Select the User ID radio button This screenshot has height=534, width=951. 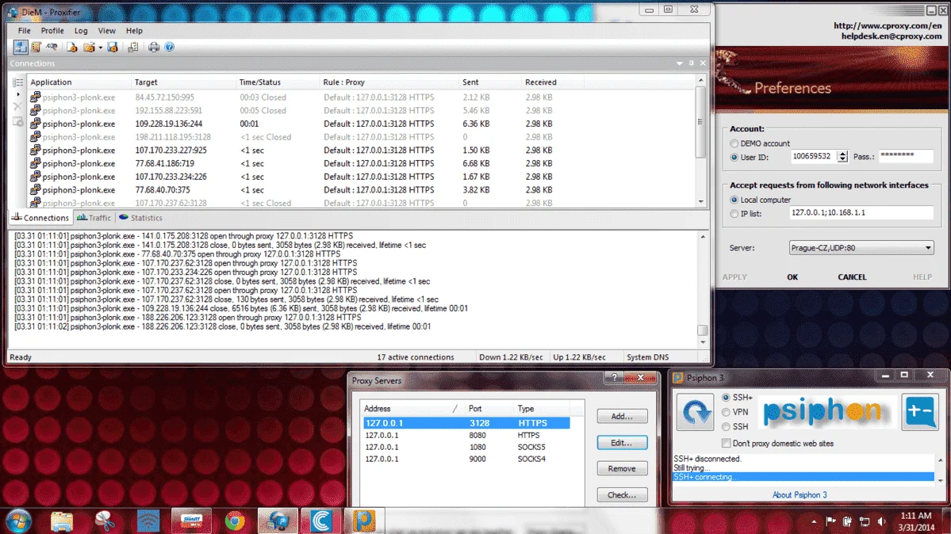(x=734, y=158)
